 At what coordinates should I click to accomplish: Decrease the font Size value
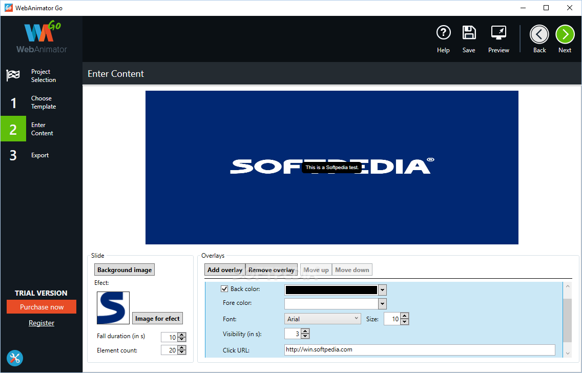(x=405, y=322)
